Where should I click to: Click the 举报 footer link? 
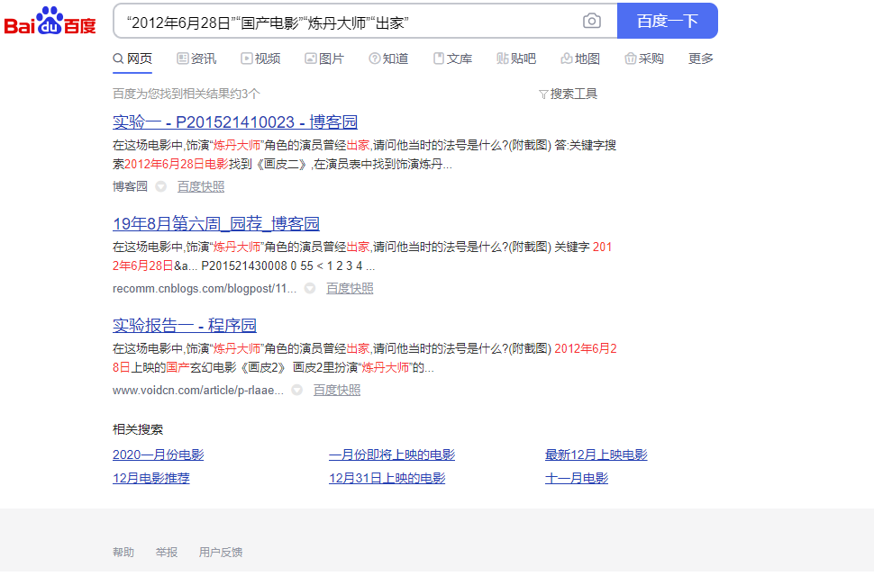pos(166,553)
